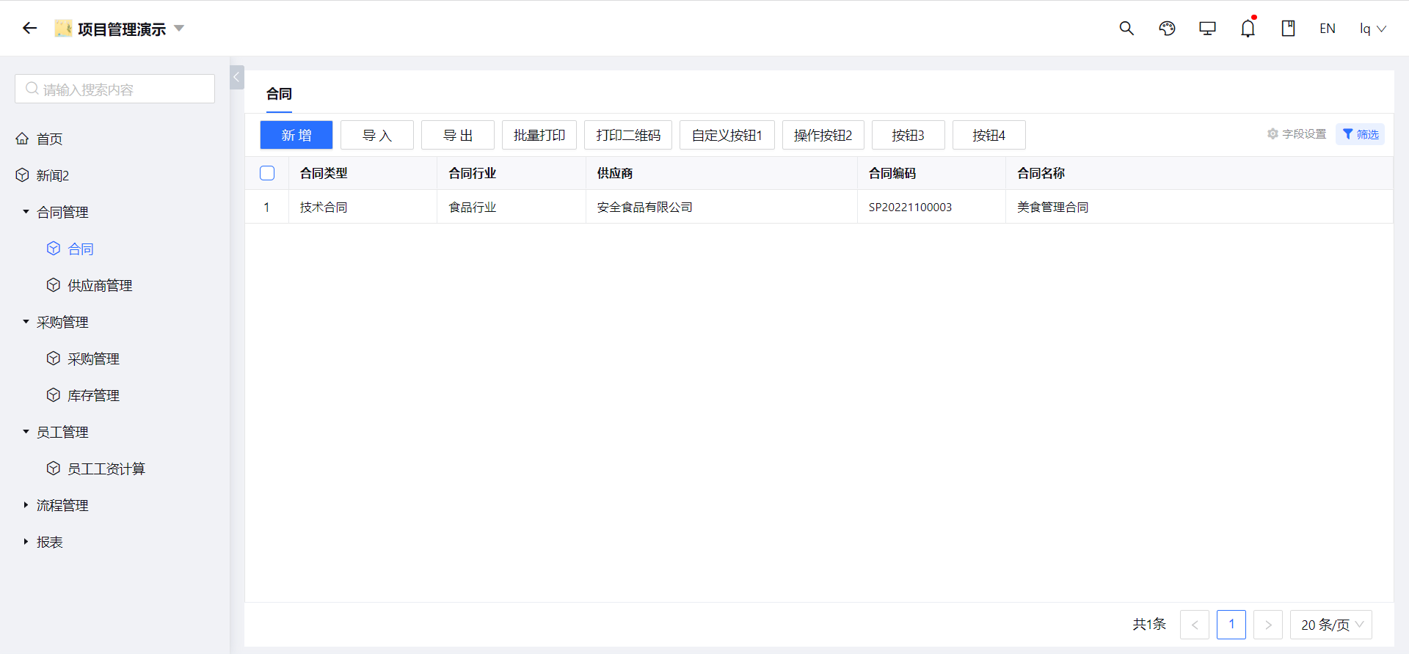This screenshot has height=654, width=1409.
Task: Click 按钮3 in toolbar
Action: [909, 135]
